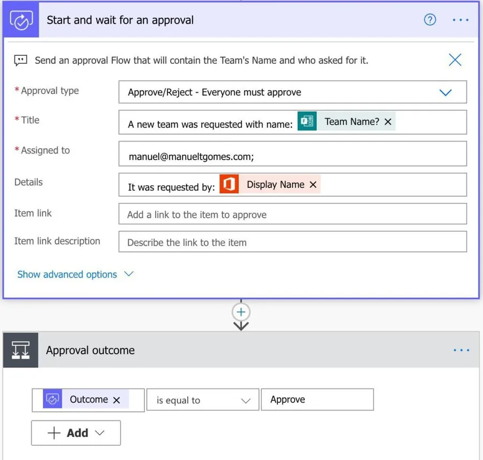Click the Add condition button
Image resolution: width=483 pixels, height=460 pixels.
[x=76, y=433]
